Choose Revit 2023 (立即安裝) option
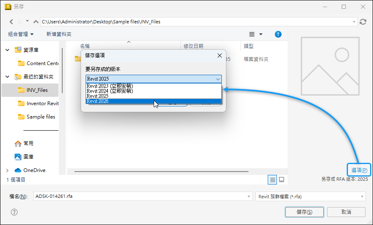373x225 pixels. click(x=153, y=86)
